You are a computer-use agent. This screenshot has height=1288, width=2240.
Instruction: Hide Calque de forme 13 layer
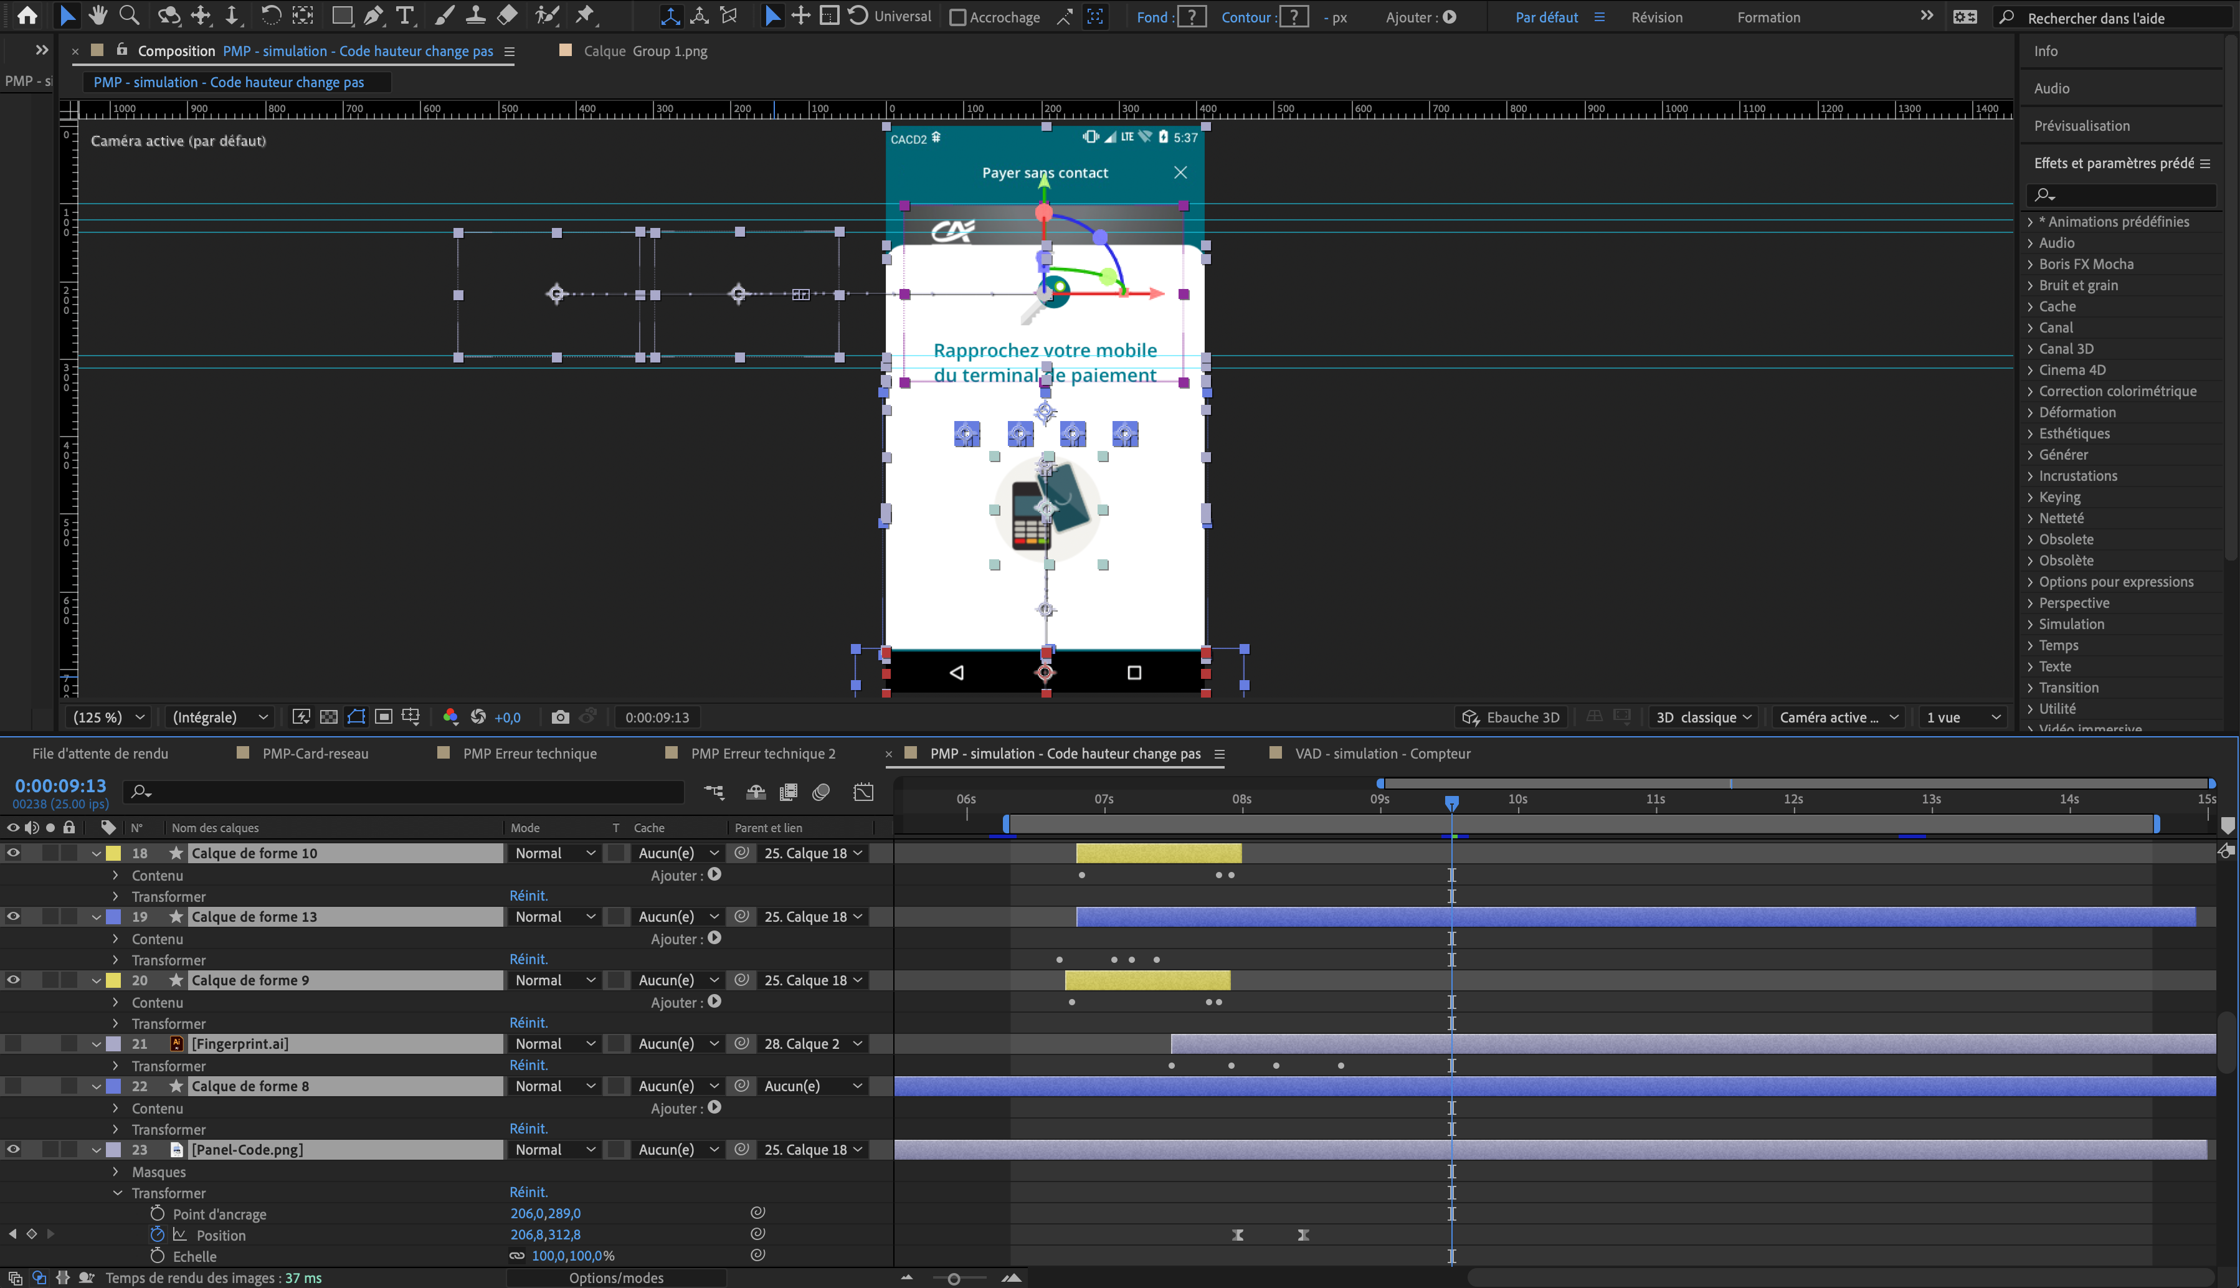coord(13,916)
